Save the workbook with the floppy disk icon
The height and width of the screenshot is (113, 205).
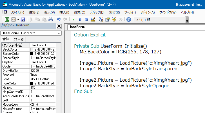coord(23,19)
